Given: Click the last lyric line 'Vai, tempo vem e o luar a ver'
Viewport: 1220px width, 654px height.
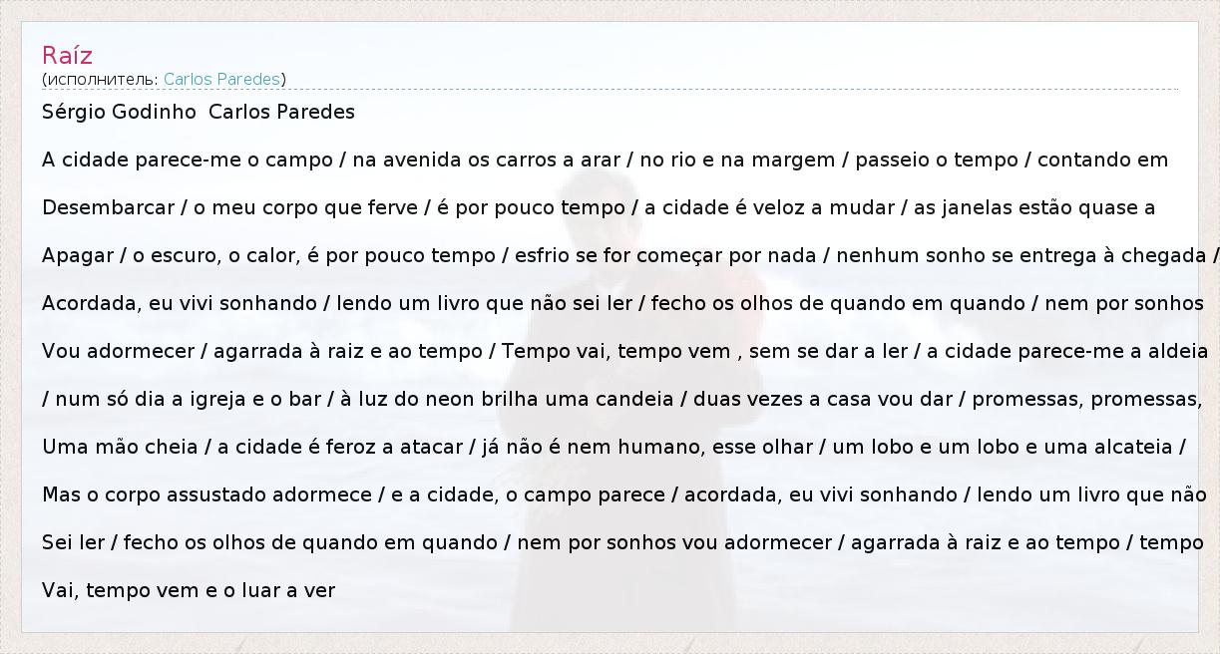Looking at the screenshot, I should click(189, 590).
